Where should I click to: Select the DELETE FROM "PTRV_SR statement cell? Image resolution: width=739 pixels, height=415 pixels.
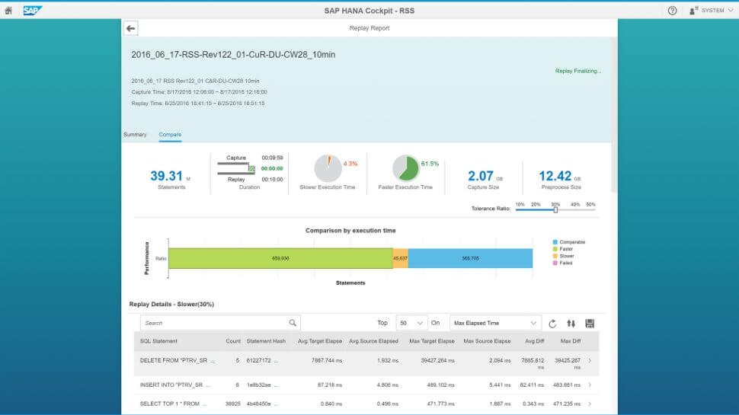[x=177, y=360]
